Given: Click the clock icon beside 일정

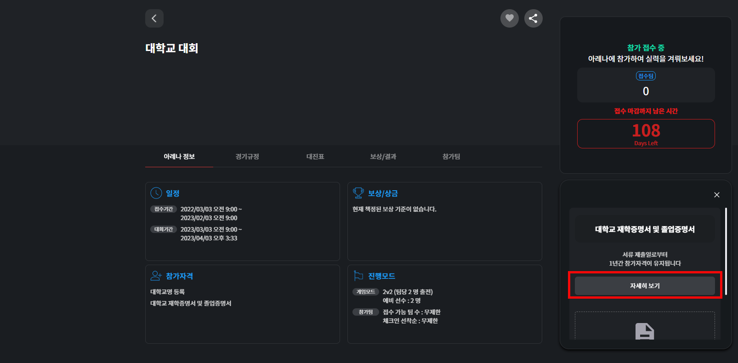Looking at the screenshot, I should (x=156, y=193).
